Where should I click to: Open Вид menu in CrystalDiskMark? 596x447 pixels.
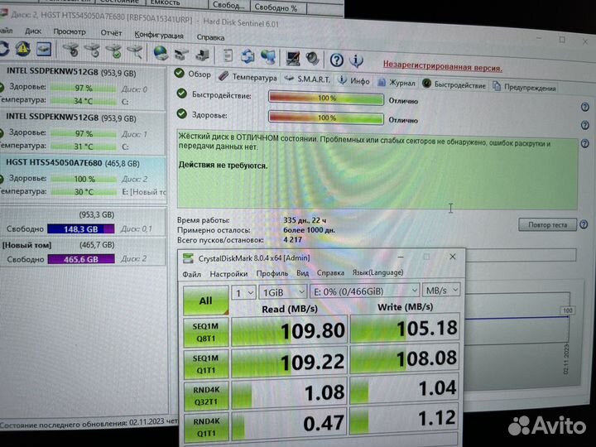(303, 273)
